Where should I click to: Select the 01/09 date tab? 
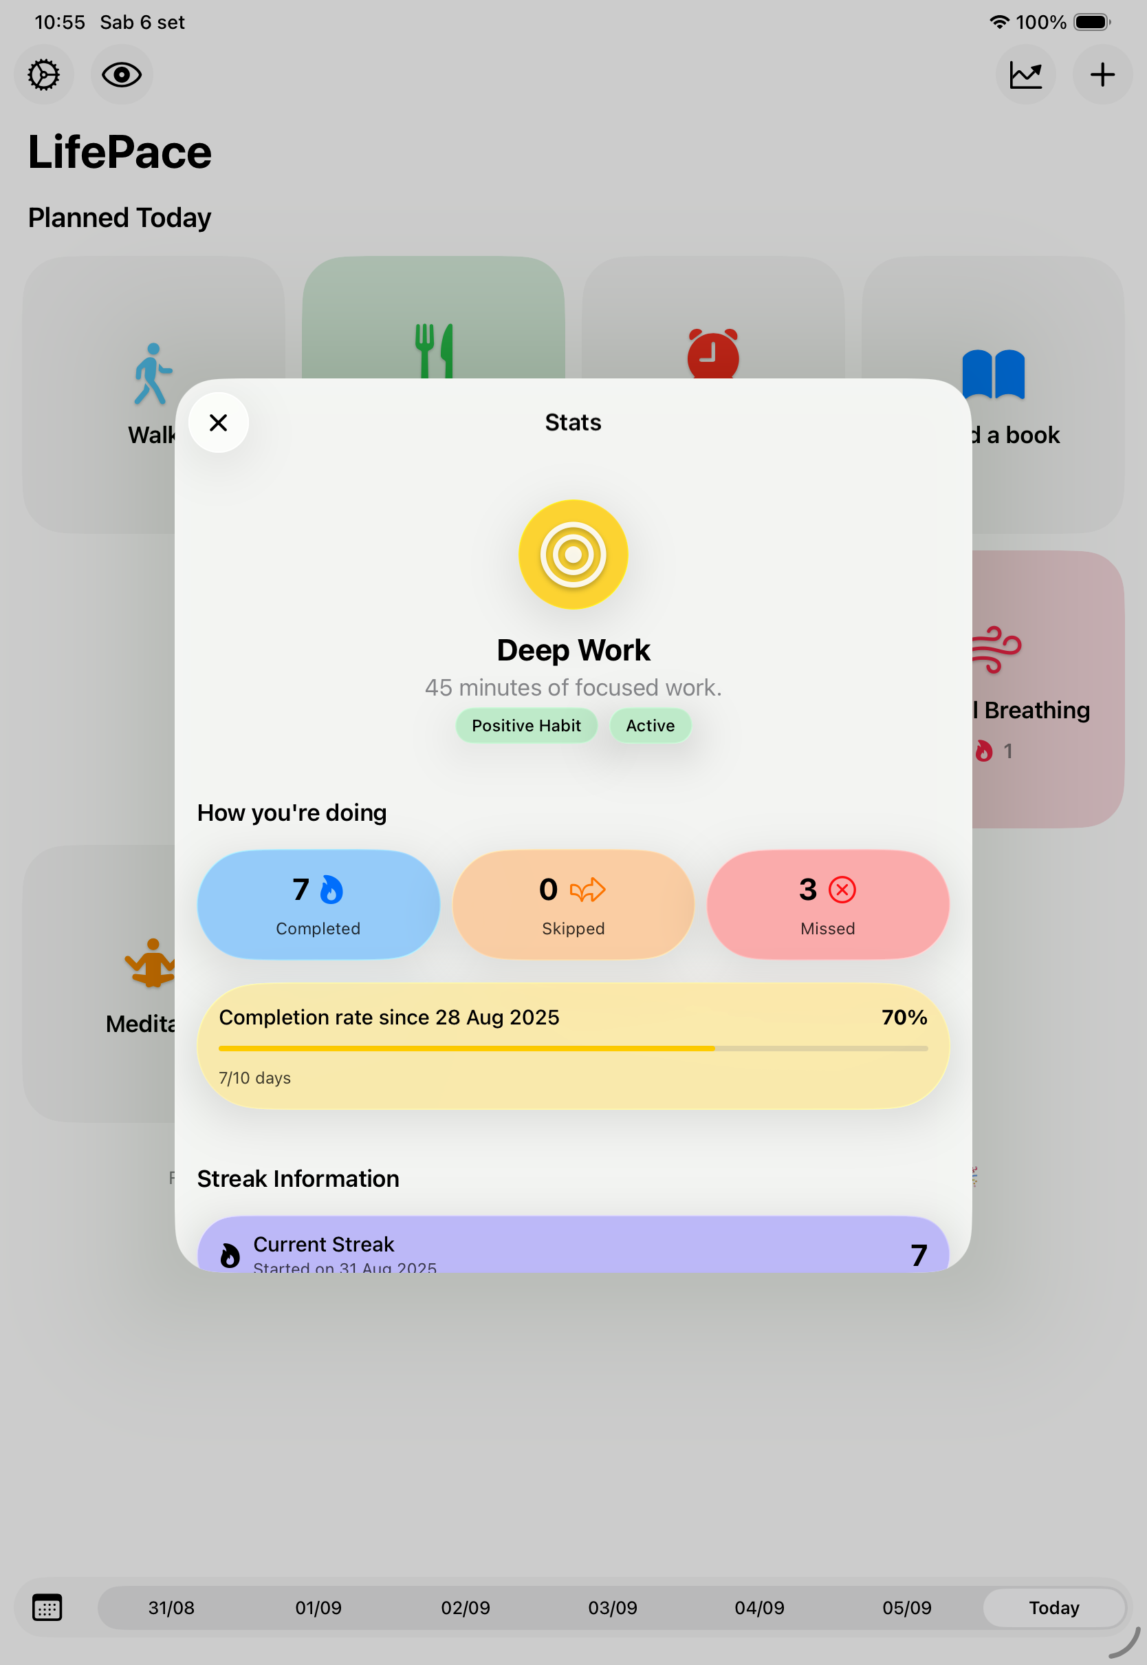(x=318, y=1607)
